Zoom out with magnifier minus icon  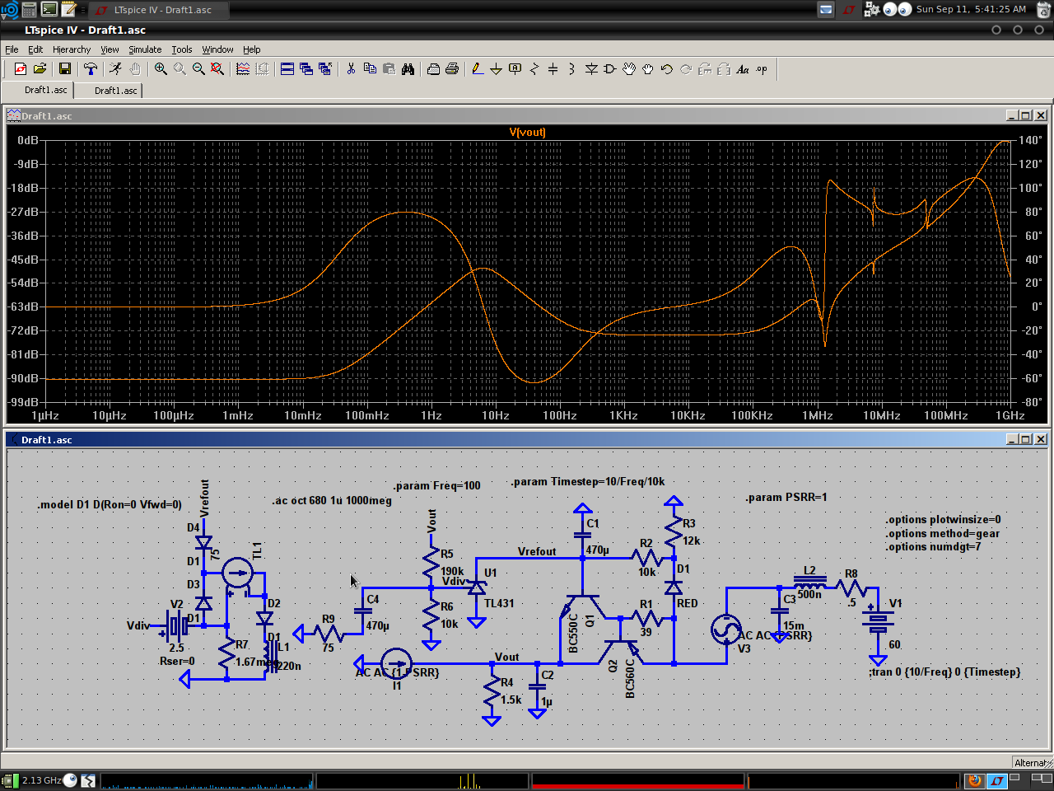tap(198, 69)
